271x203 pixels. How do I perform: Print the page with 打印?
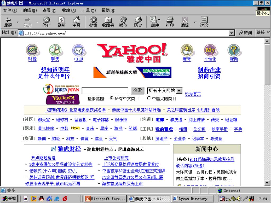point(170,22)
